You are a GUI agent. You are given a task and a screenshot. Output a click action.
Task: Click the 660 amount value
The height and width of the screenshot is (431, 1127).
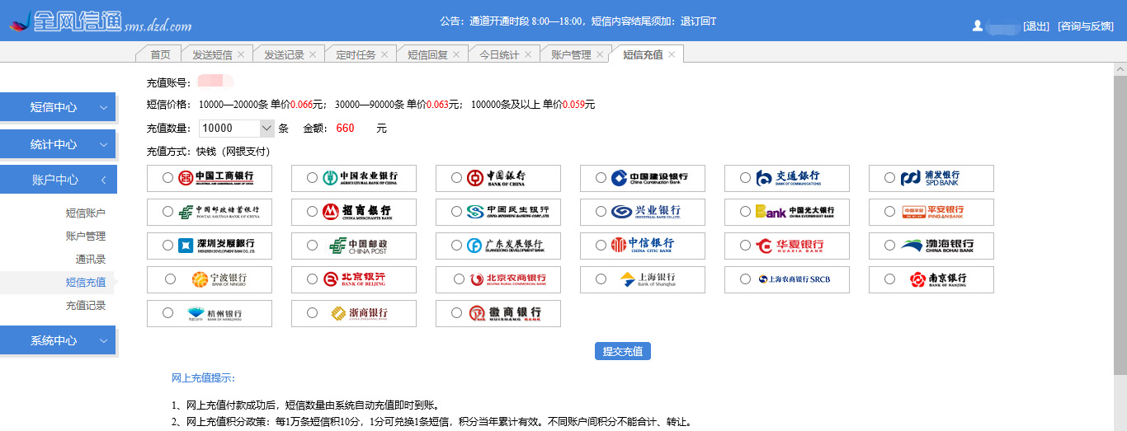coord(345,128)
